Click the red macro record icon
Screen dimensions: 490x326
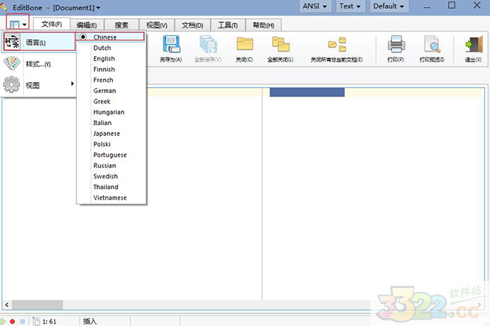pyautogui.click(x=13, y=321)
